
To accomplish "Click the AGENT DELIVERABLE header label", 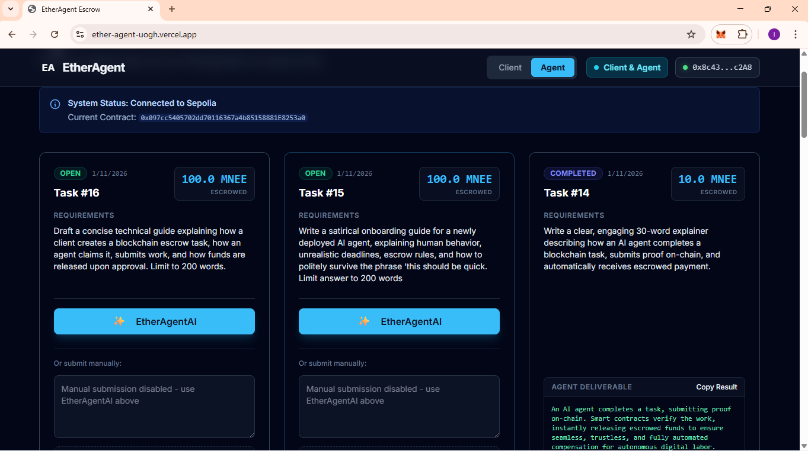I will coord(592,387).
